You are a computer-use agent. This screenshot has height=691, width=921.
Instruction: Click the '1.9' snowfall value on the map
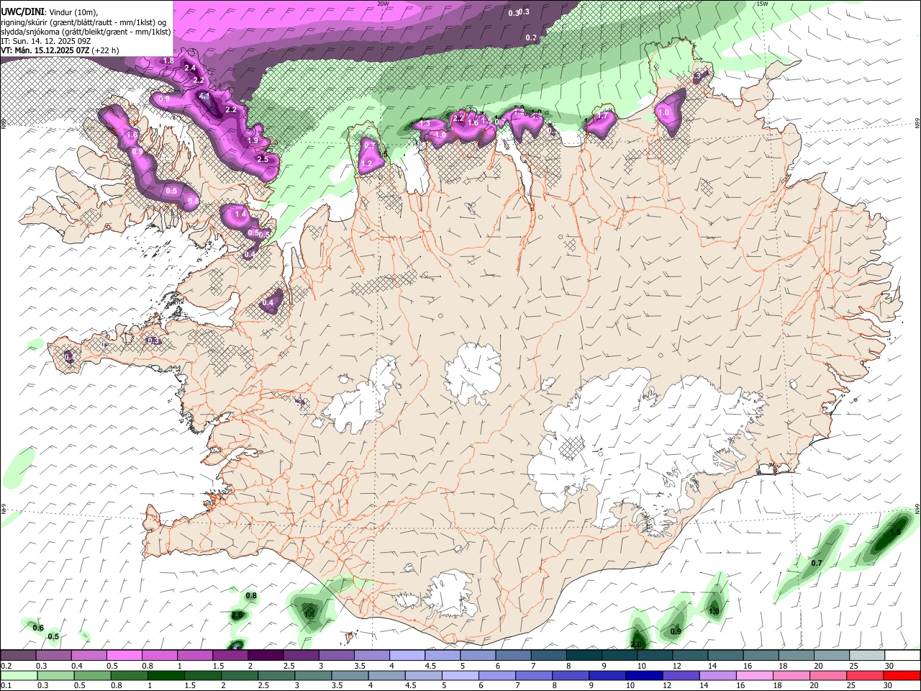pos(253,141)
